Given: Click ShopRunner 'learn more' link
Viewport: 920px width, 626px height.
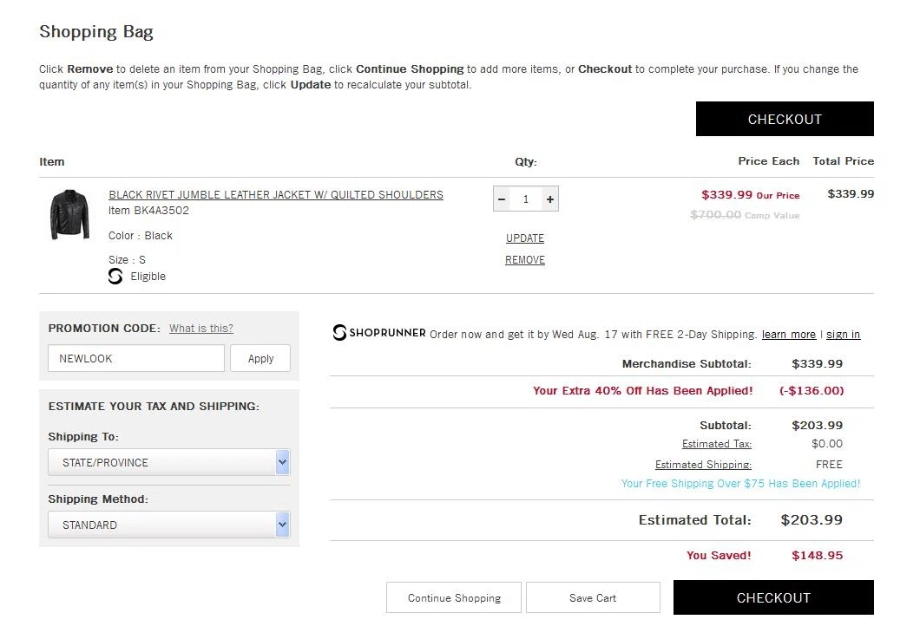Looking at the screenshot, I should tap(789, 334).
